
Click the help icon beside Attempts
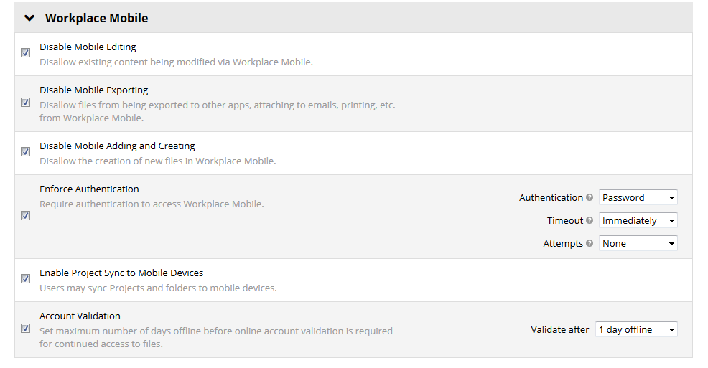click(x=590, y=244)
